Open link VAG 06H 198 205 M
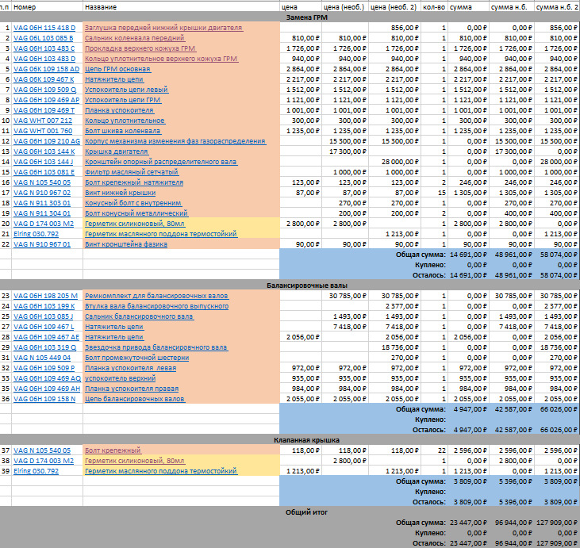580x548 pixels. 45,296
